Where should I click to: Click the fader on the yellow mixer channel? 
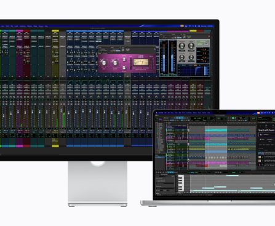tap(54, 112)
